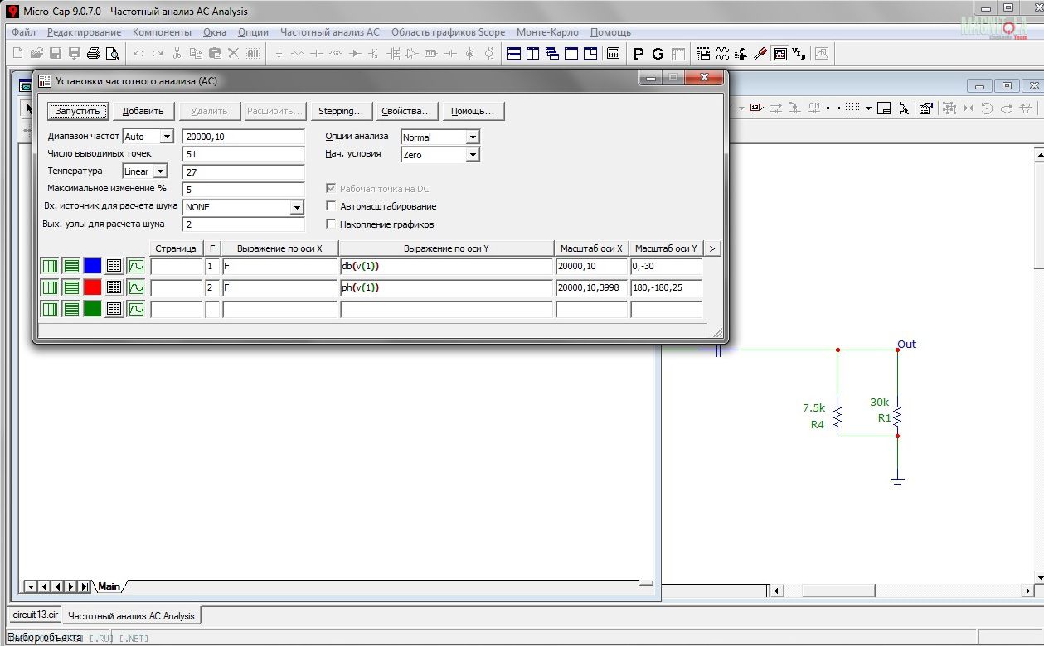Screen dimensions: 1044x646
Task: Select the inductor component tool
Action: 336,54
